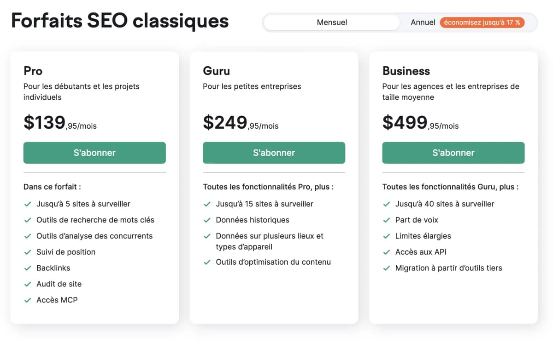The width and height of the screenshot is (553, 342).
Task: Click the "économisez jusqu'à 17 %" badge
Action: (x=482, y=22)
